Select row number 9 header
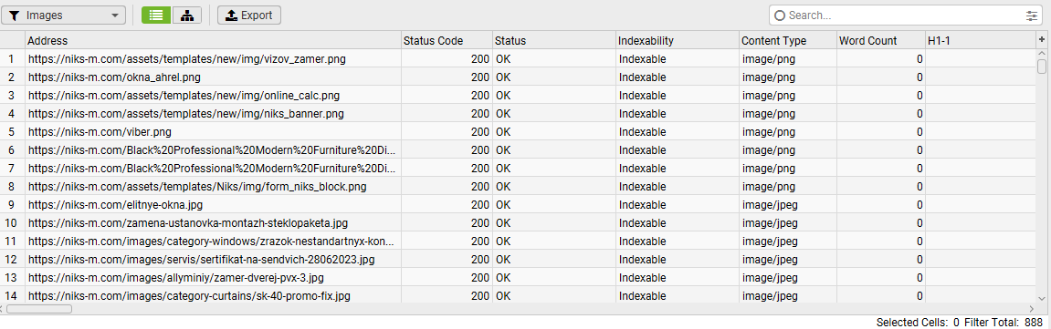Viewport: 1051px width, 329px height. [x=12, y=205]
